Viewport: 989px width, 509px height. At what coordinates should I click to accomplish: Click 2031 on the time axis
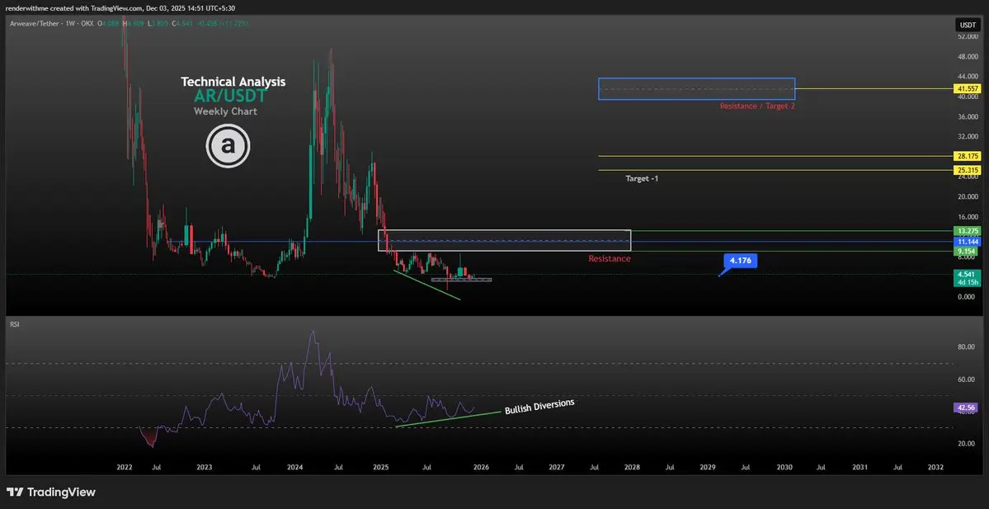pyautogui.click(x=859, y=468)
